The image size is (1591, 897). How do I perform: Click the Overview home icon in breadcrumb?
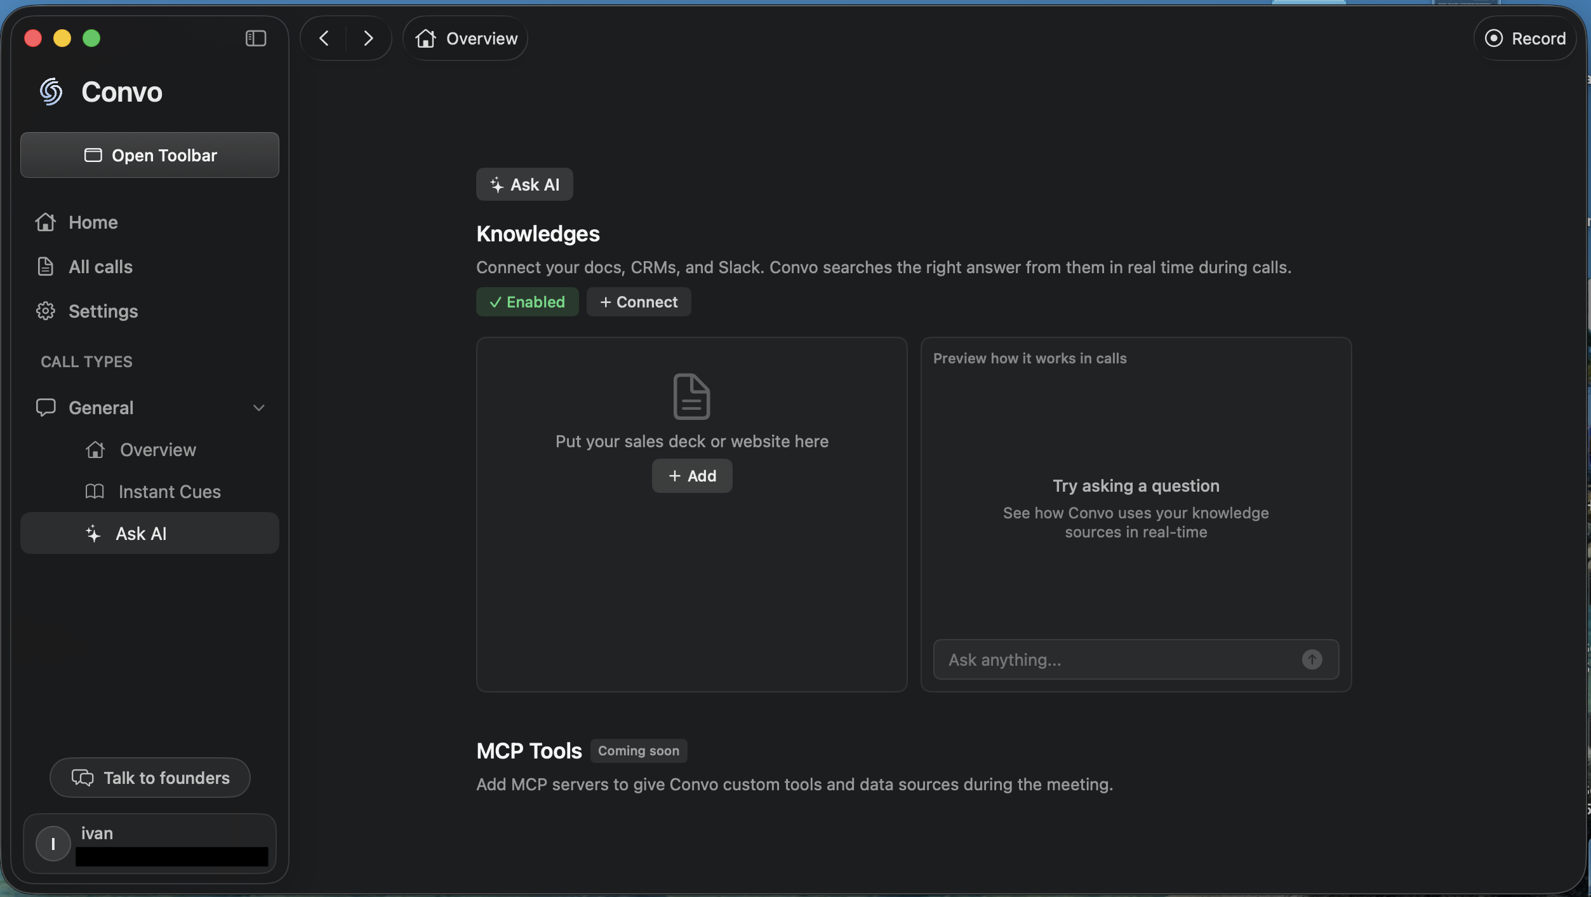425,39
